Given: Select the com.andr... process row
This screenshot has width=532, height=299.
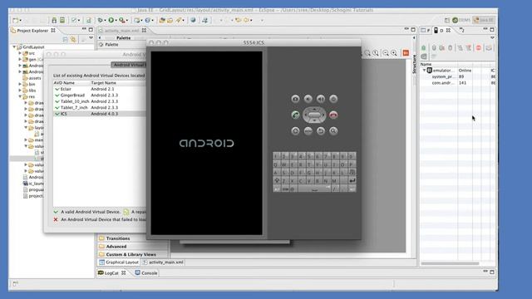Looking at the screenshot, I should click(x=458, y=83).
